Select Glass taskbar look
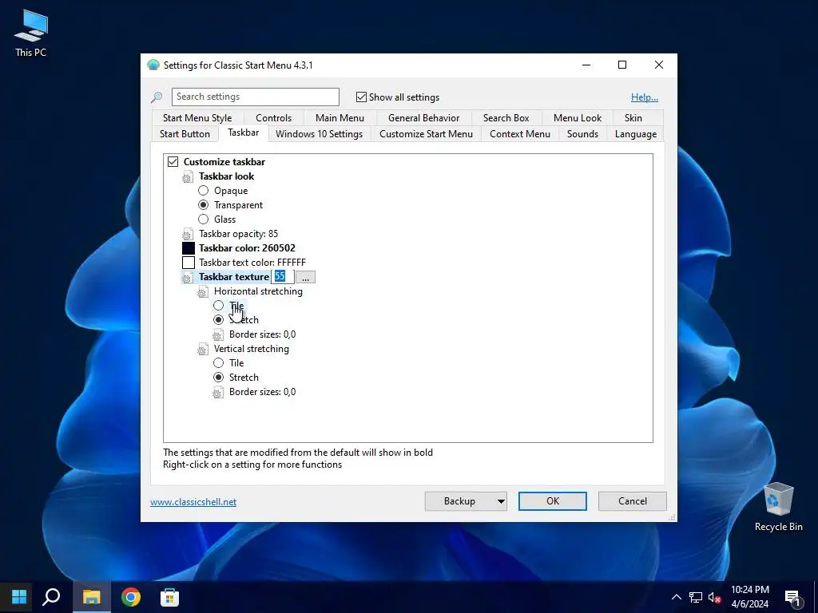Image resolution: width=818 pixels, height=613 pixels. (203, 219)
